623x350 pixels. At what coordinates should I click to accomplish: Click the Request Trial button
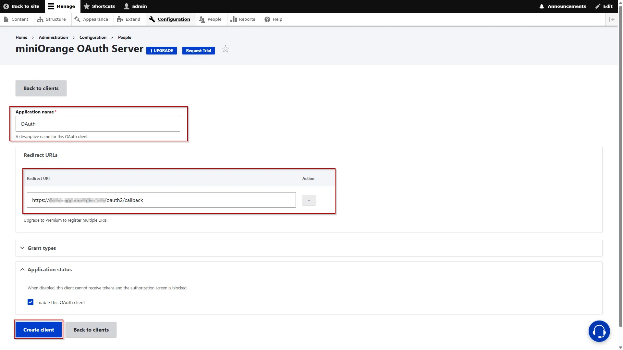(199, 51)
